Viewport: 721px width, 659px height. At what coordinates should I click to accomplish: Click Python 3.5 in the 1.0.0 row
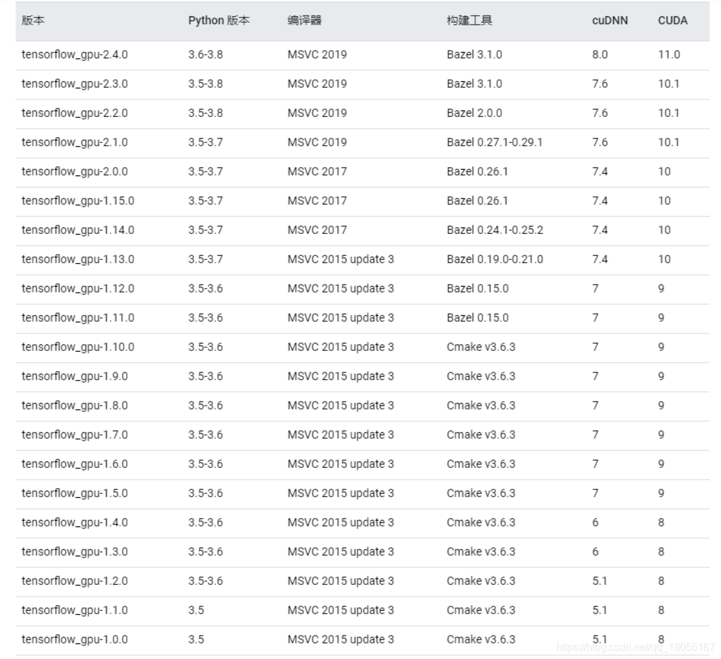(196, 640)
